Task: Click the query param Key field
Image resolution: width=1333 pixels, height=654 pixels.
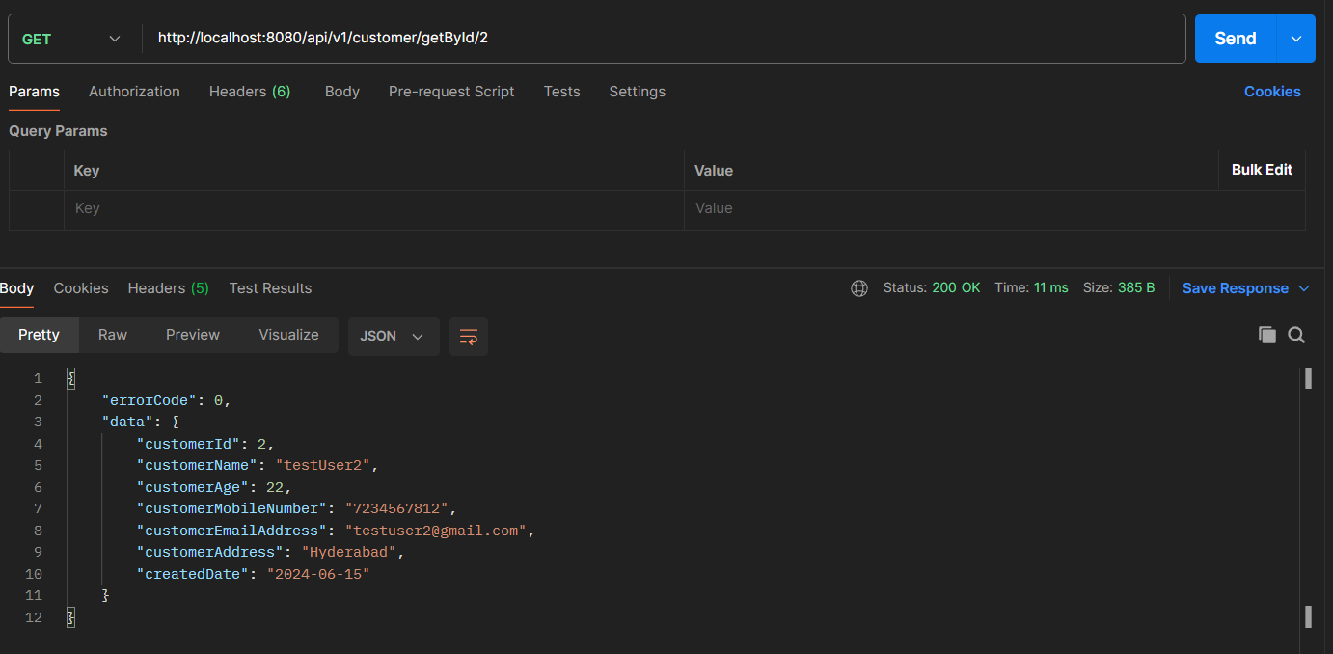Action: coord(374,208)
